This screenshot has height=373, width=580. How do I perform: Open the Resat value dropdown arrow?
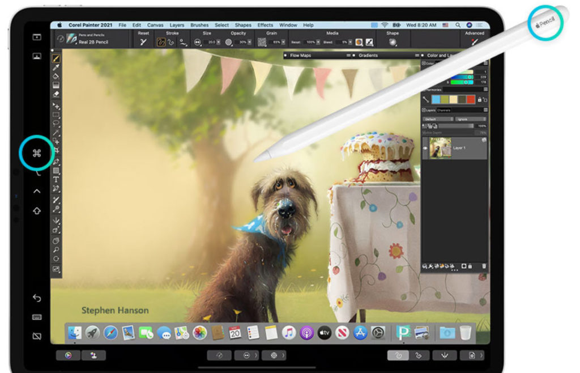tap(318, 42)
